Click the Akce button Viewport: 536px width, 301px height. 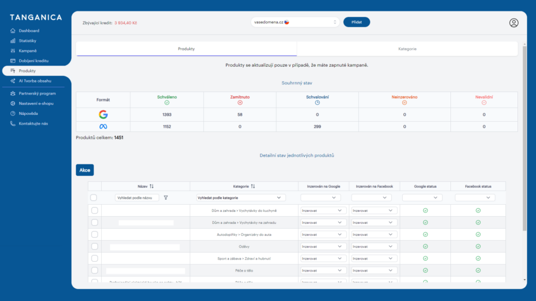tap(85, 170)
